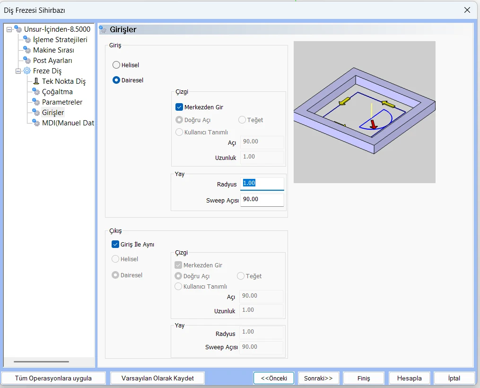Viewport: 480px width, 388px height.
Task: Collapse the Unsur-İçinden-8.5000 tree root
Action: pyautogui.click(x=9, y=29)
